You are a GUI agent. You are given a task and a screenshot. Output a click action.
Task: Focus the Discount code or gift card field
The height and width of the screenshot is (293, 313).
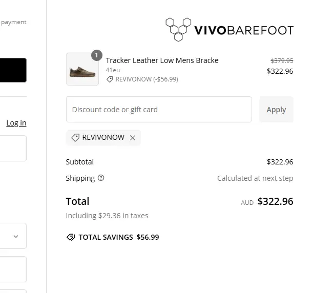tap(159, 110)
